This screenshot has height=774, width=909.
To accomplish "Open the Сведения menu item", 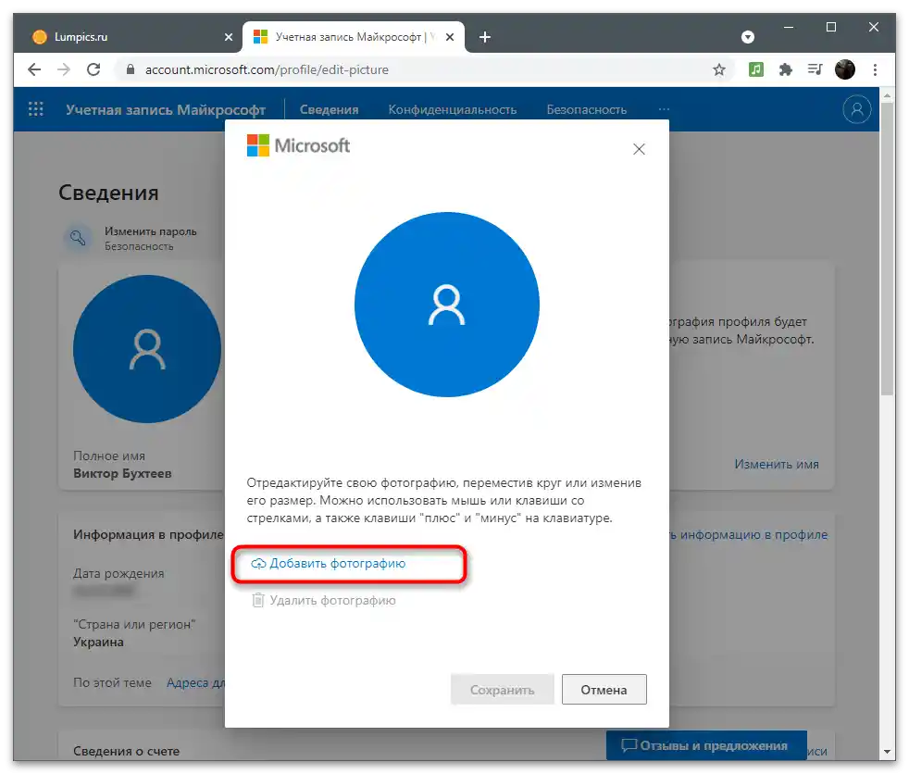I will 329,109.
